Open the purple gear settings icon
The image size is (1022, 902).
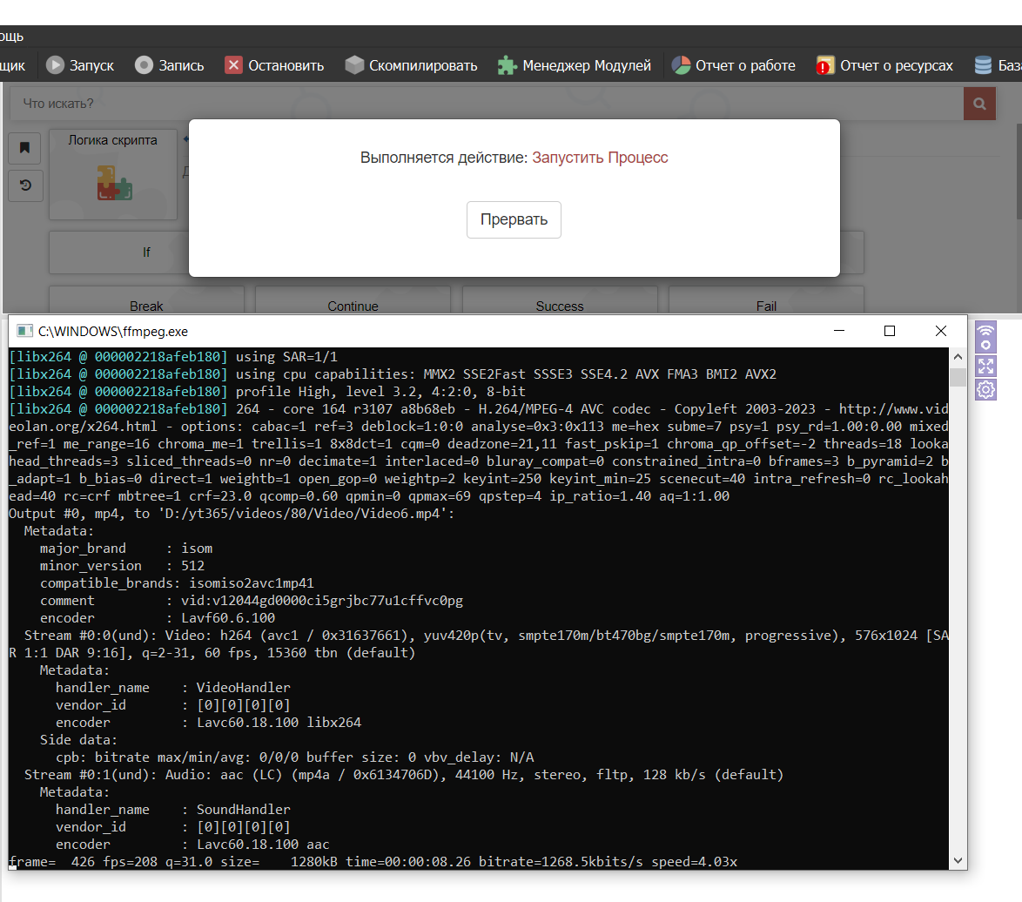pos(985,389)
